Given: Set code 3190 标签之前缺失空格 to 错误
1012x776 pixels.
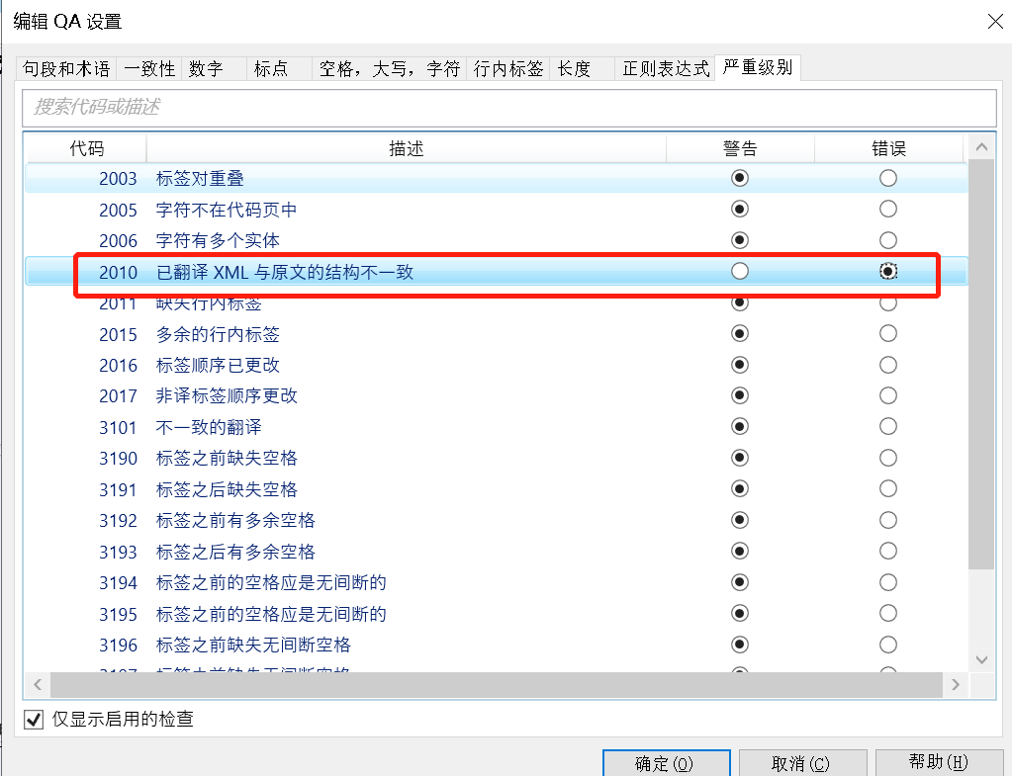Looking at the screenshot, I should 888,458.
